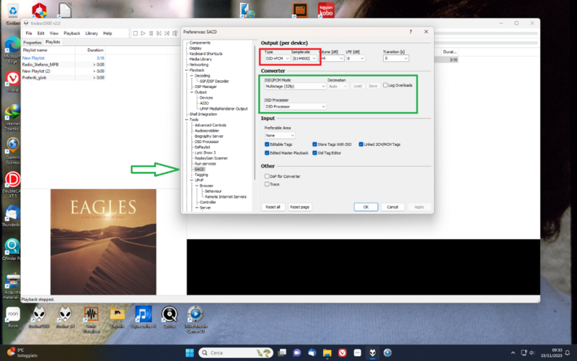This screenshot has height=361, width=577.
Task: Enable the Trace checkbox
Action: coord(267,184)
